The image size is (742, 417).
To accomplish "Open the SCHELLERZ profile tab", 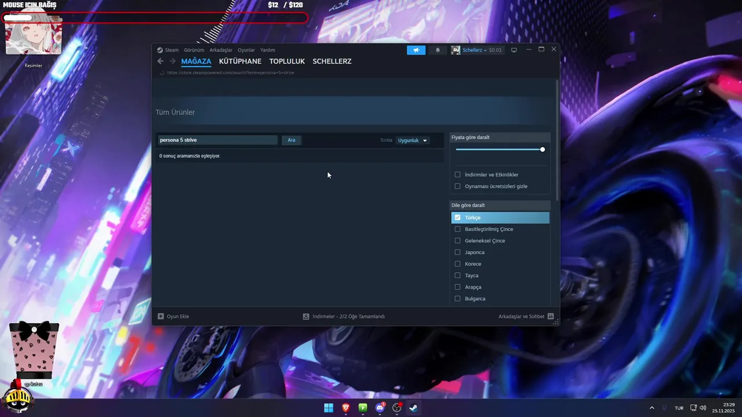I will [332, 61].
